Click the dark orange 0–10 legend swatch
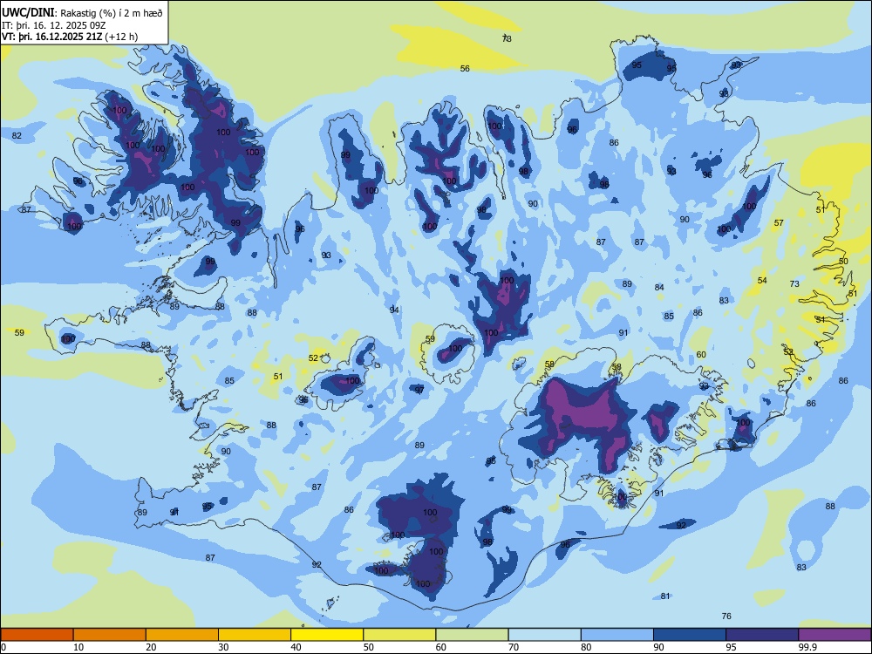This screenshot has height=654, width=872. click(37, 635)
